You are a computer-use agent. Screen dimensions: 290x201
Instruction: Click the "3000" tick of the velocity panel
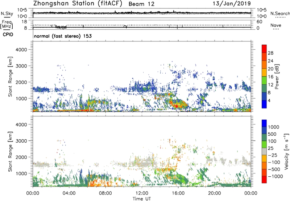coord(21,141)
